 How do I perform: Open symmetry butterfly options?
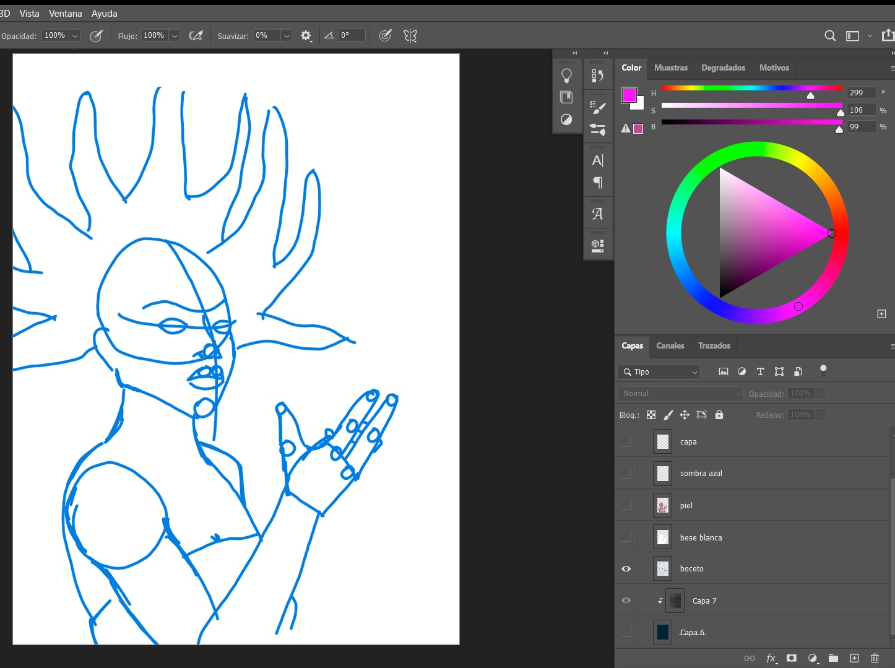tap(410, 36)
